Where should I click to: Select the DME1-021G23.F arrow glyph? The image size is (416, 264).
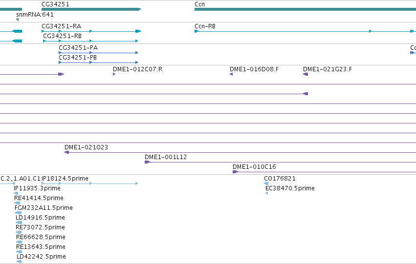pyautogui.click(x=306, y=74)
